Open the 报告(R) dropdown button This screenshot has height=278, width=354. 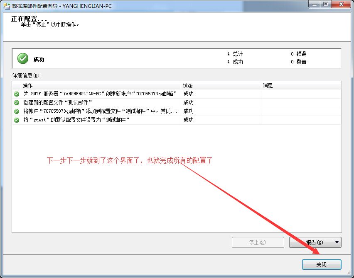[315, 242]
